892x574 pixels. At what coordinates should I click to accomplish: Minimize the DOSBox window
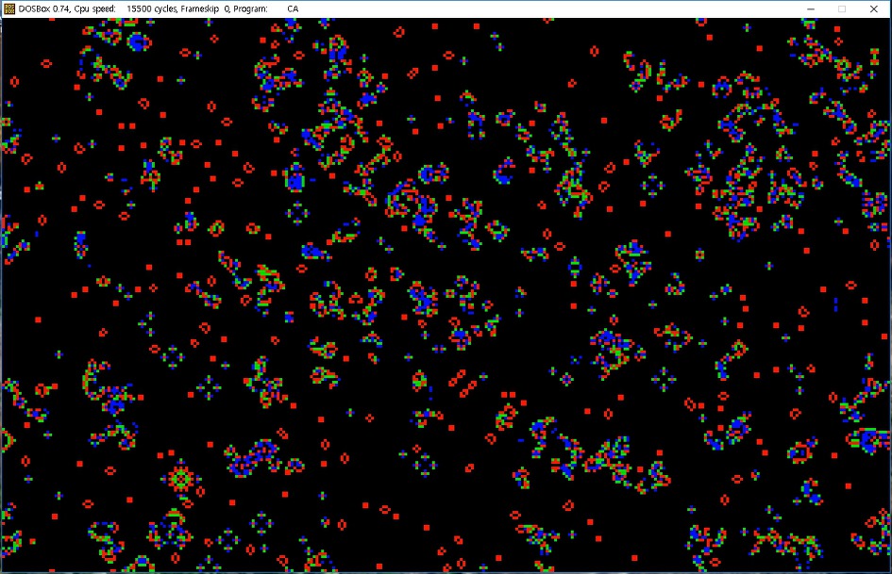[x=811, y=8]
